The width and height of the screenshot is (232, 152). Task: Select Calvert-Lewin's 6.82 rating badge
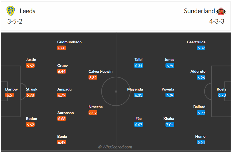[x=93, y=77]
